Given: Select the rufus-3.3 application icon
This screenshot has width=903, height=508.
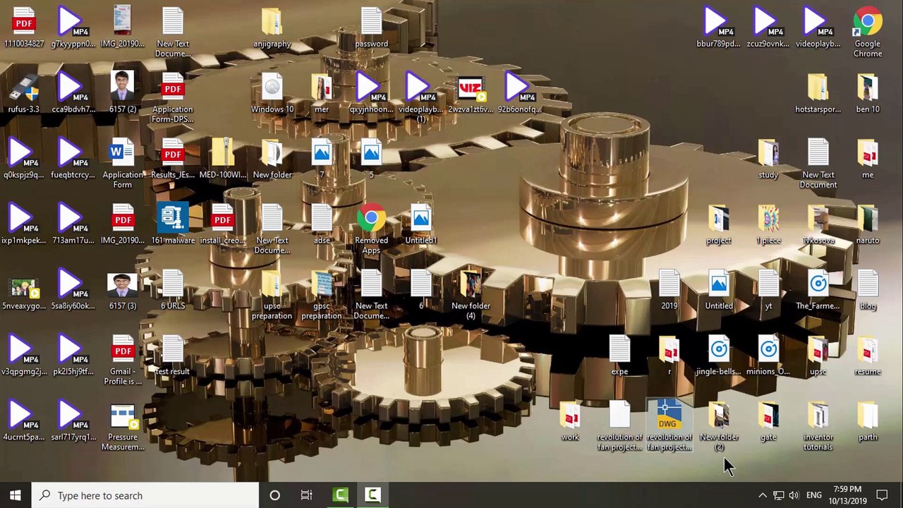Looking at the screenshot, I should point(23,89).
